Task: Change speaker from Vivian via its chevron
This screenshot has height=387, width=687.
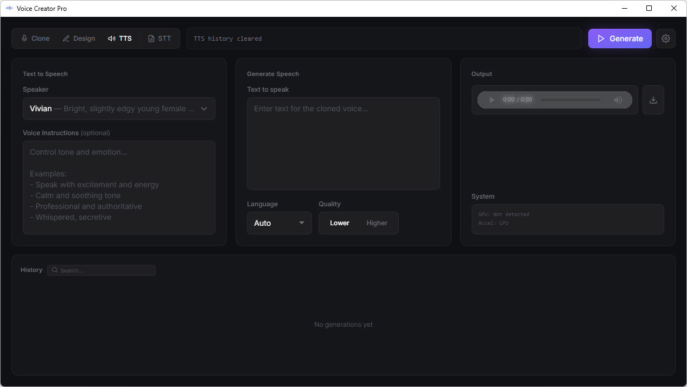Action: tap(204, 109)
